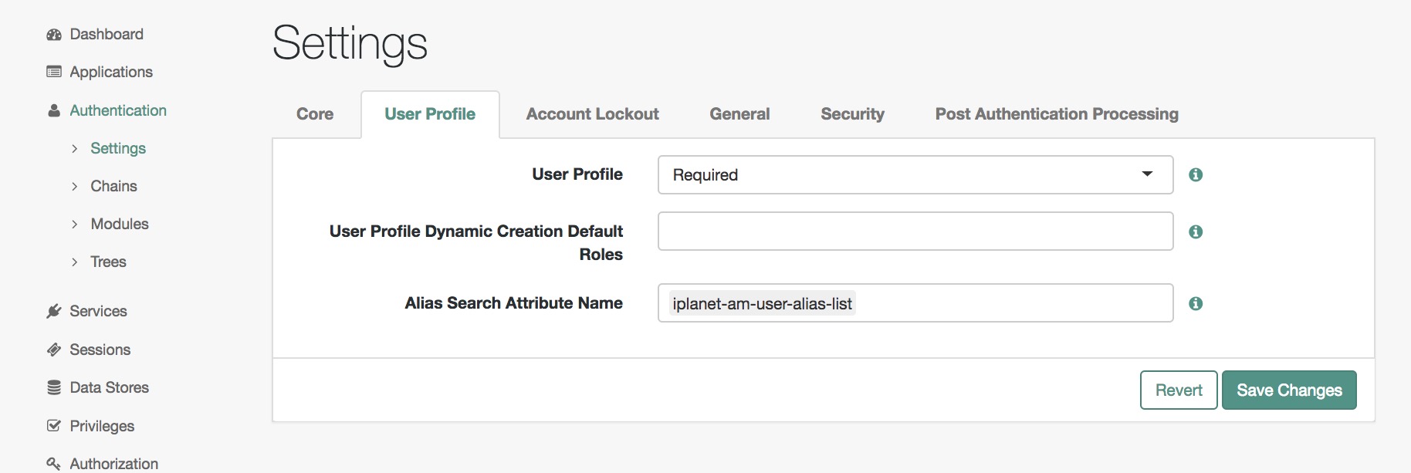1411x473 pixels.
Task: Click the Sessions ticket icon
Action: [54, 350]
